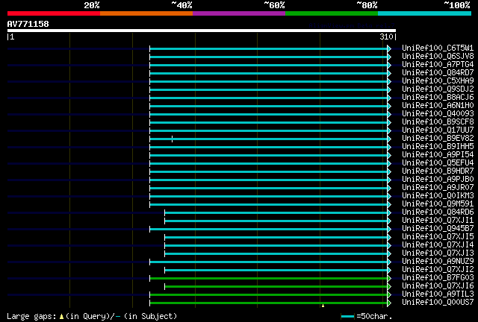Select the UniRef100_B7FG03 label
The image size is (478, 322).
438,278
